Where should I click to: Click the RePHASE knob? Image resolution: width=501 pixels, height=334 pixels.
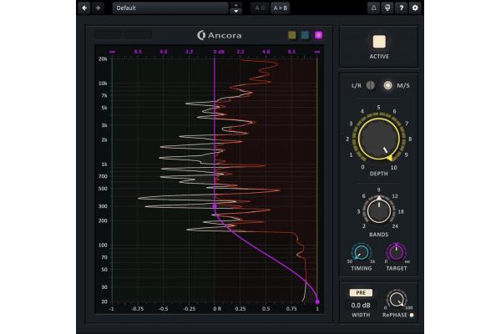[x=397, y=300]
